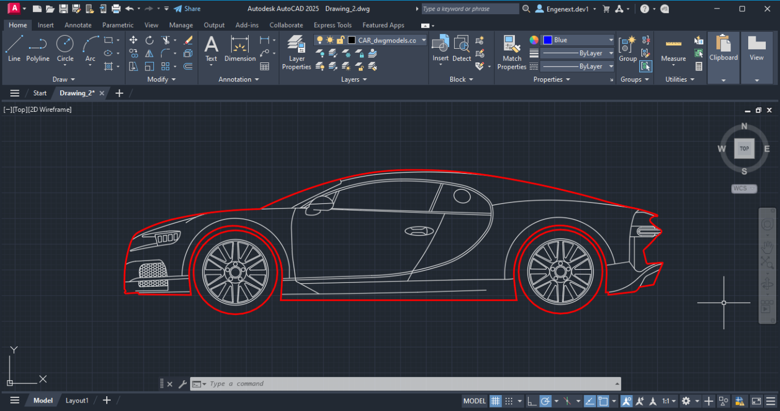Expand the Properties panel
The image size is (780, 411).
point(552,79)
